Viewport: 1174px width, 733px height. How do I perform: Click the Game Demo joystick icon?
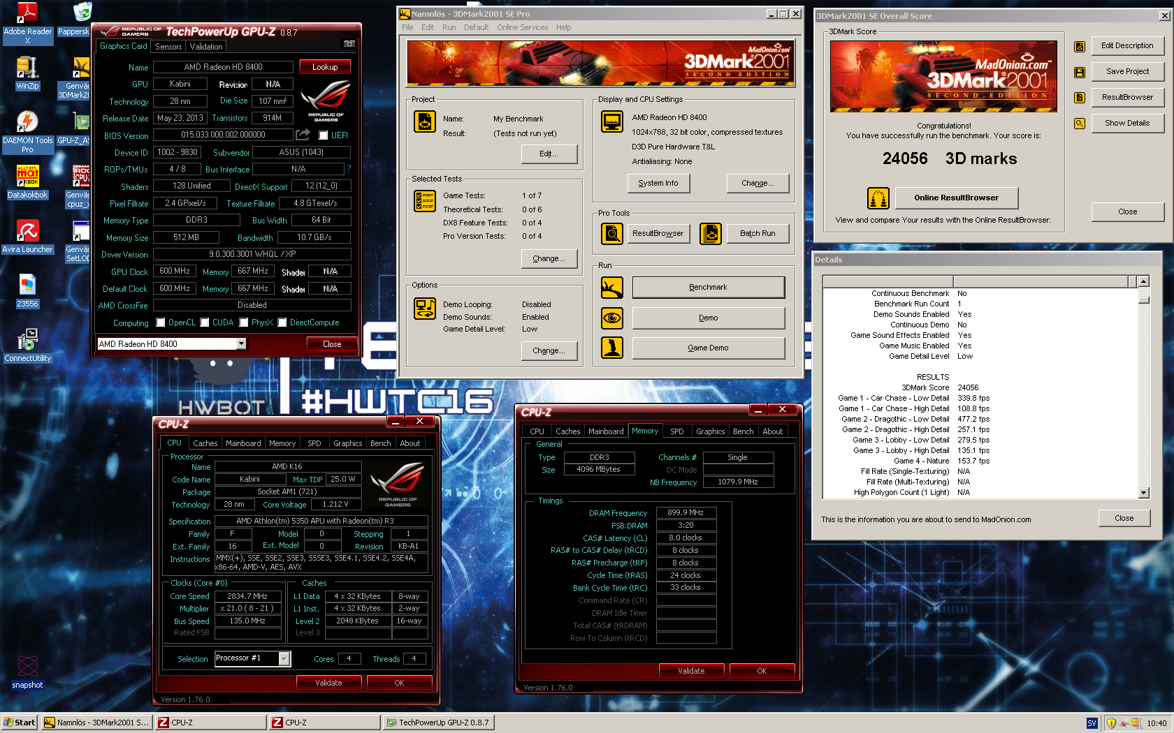point(612,348)
